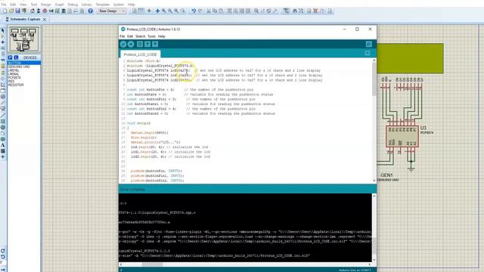484x272 pixels.
Task: Open Proteus Library menu
Action: coord(87,5)
